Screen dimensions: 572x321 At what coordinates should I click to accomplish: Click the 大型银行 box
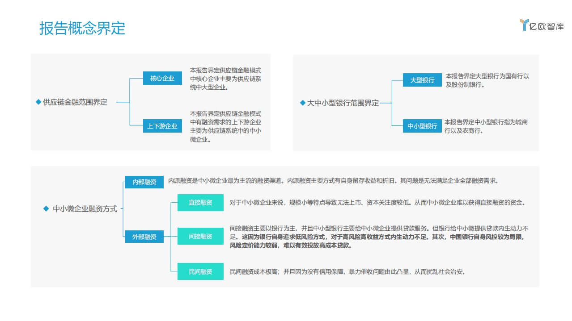[x=422, y=80]
